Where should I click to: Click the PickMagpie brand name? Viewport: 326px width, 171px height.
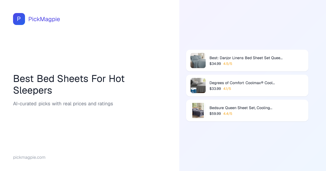[44, 19]
